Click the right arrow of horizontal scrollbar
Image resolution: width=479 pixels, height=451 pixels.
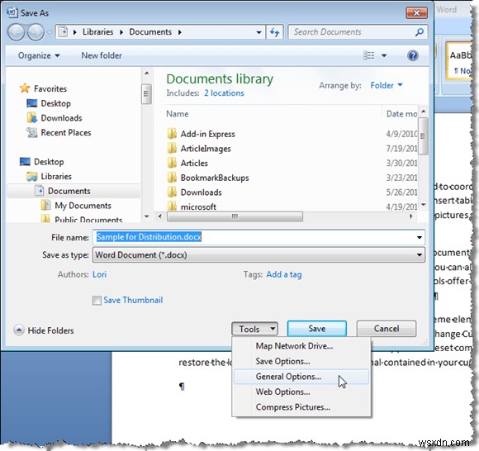click(411, 216)
